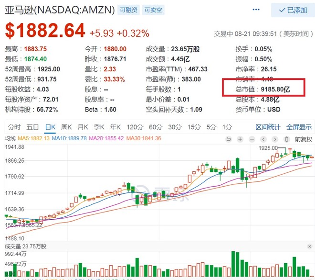Screen dimensions: 315x280
Task: Open the 前复权 adjustment dropdown
Action: point(304,139)
